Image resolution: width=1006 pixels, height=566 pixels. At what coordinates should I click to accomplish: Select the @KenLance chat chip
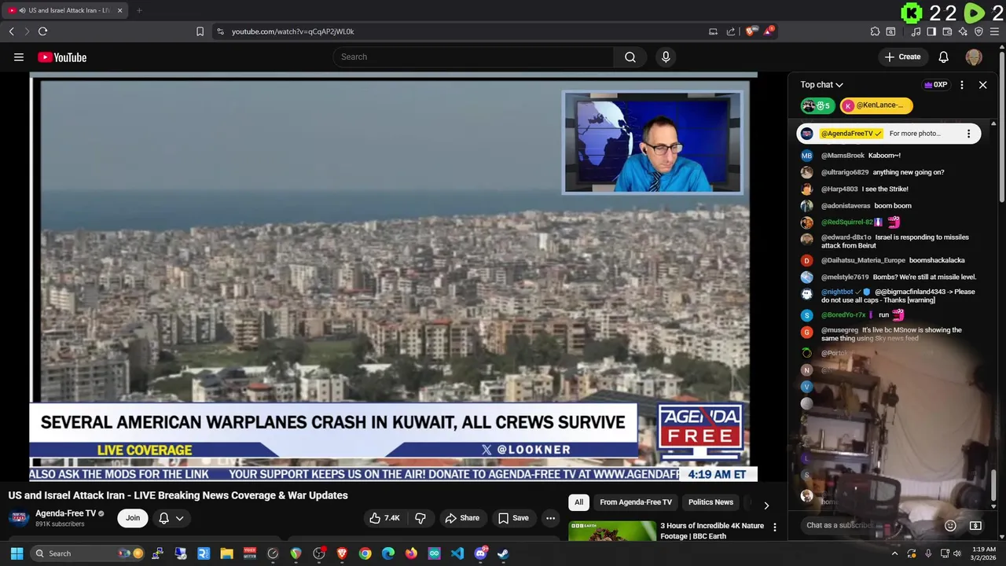pos(876,105)
